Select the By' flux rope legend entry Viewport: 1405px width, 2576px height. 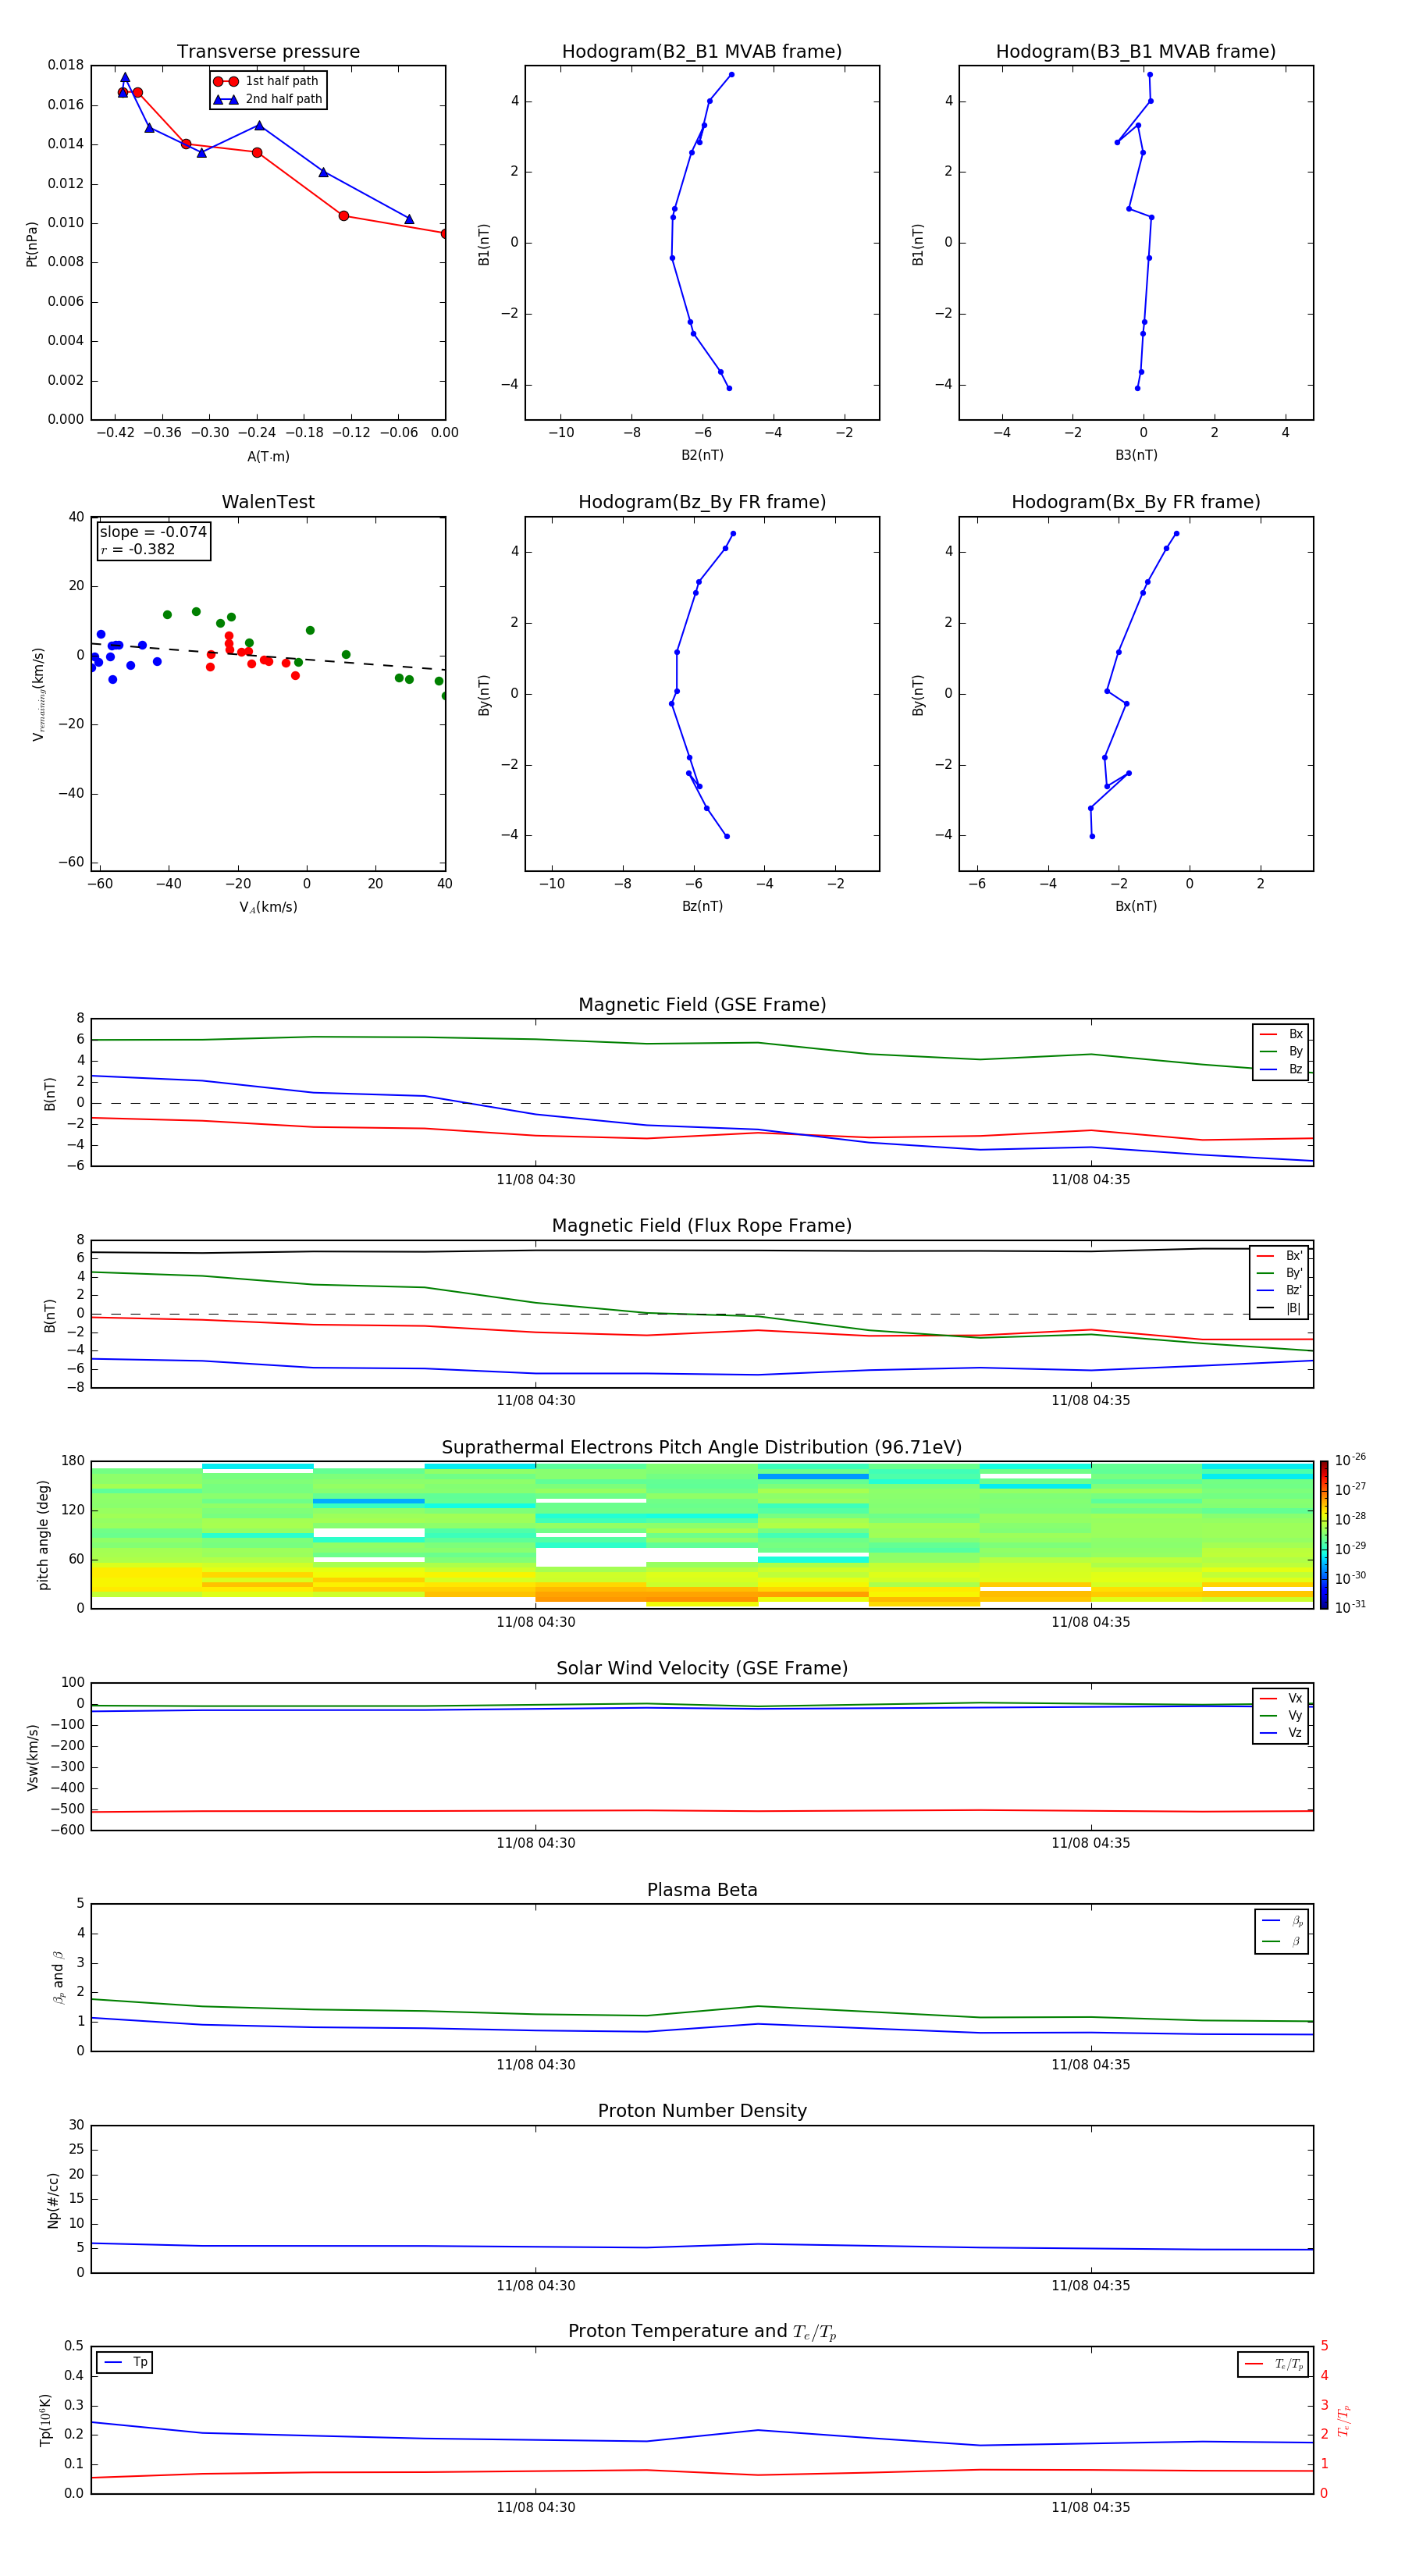pos(1279,1273)
